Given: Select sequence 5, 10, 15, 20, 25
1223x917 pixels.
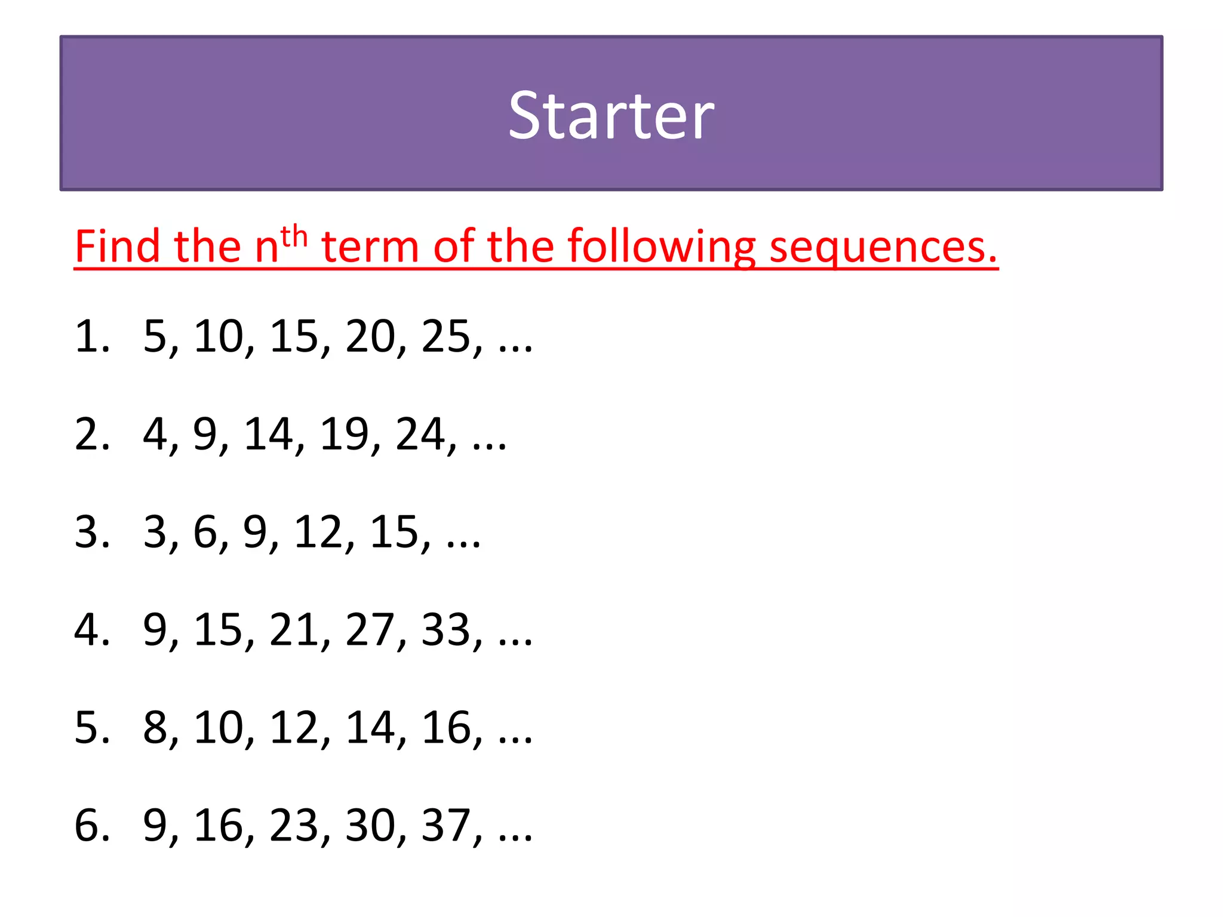Looking at the screenshot, I should 337,337.
